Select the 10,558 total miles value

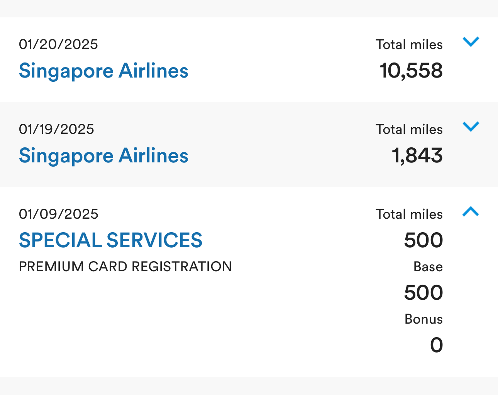click(x=411, y=71)
